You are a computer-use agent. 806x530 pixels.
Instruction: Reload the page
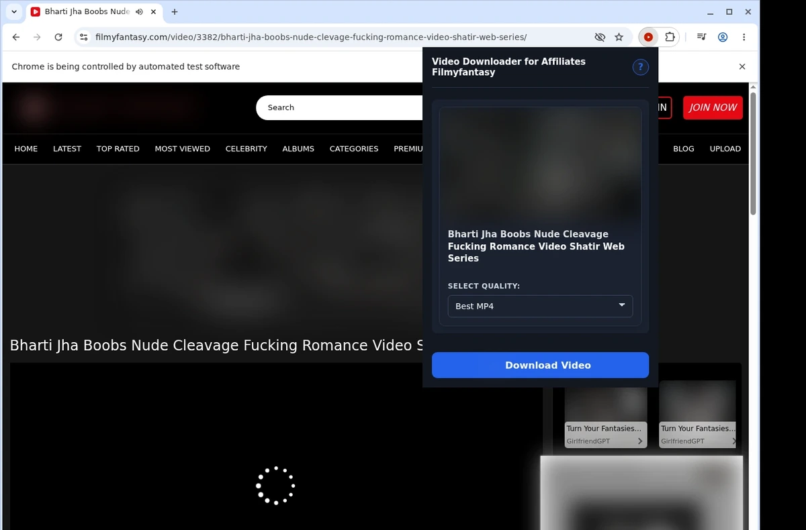pos(58,38)
